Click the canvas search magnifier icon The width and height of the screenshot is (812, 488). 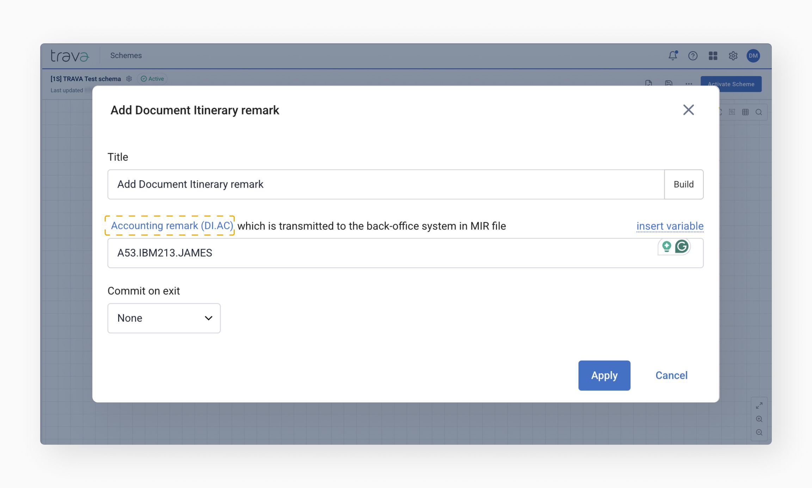[x=759, y=112]
